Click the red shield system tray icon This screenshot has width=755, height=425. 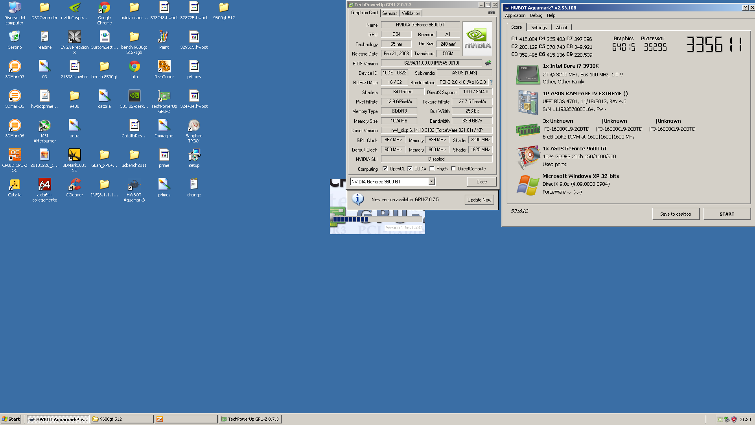tap(733, 419)
